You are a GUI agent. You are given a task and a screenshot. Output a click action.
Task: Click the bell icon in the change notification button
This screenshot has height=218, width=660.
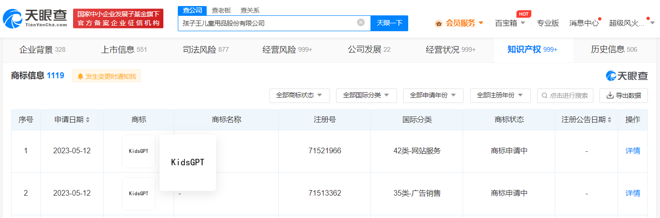pos(81,76)
